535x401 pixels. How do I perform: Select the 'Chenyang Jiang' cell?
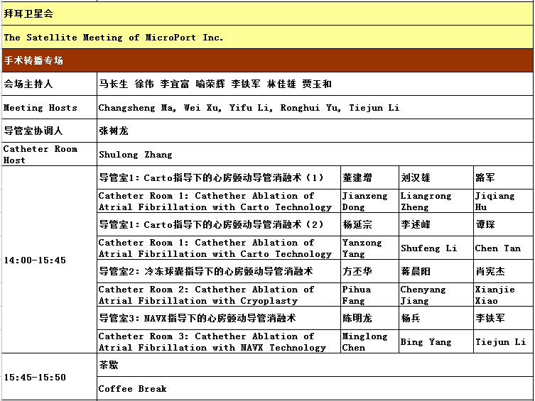coord(436,295)
